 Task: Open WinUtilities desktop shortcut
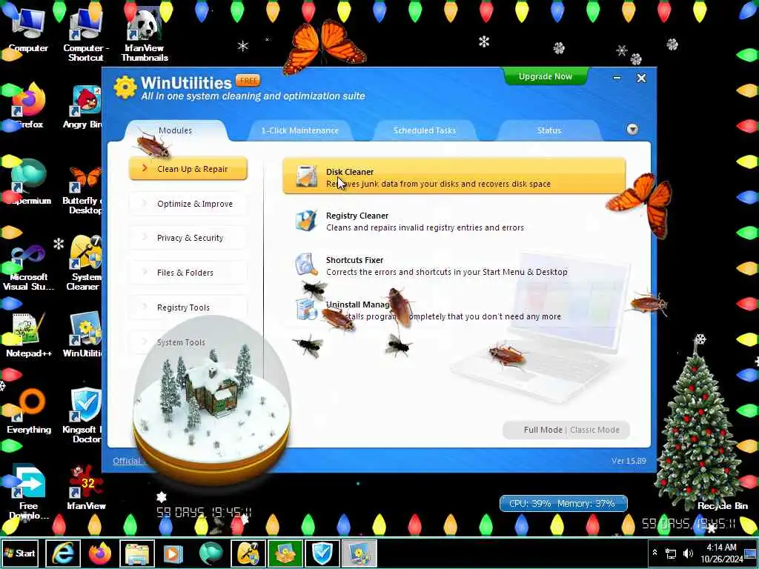(83, 336)
